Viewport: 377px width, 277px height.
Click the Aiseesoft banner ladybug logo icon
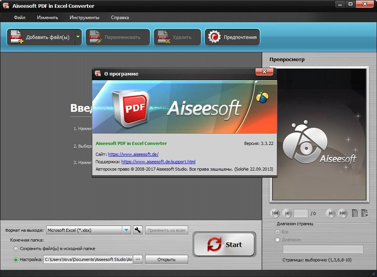[262, 97]
